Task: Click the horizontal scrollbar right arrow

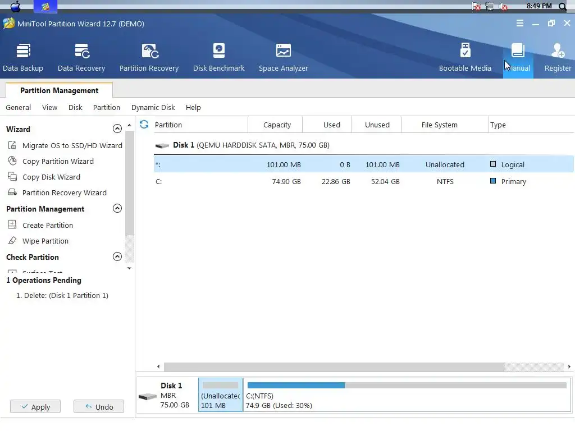Action: point(569,366)
